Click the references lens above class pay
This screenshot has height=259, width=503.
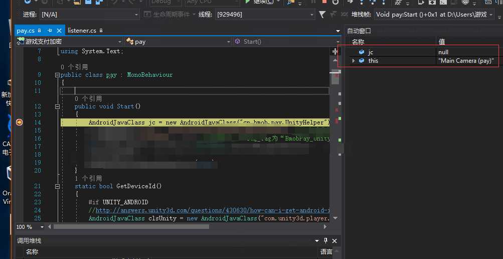pos(74,67)
